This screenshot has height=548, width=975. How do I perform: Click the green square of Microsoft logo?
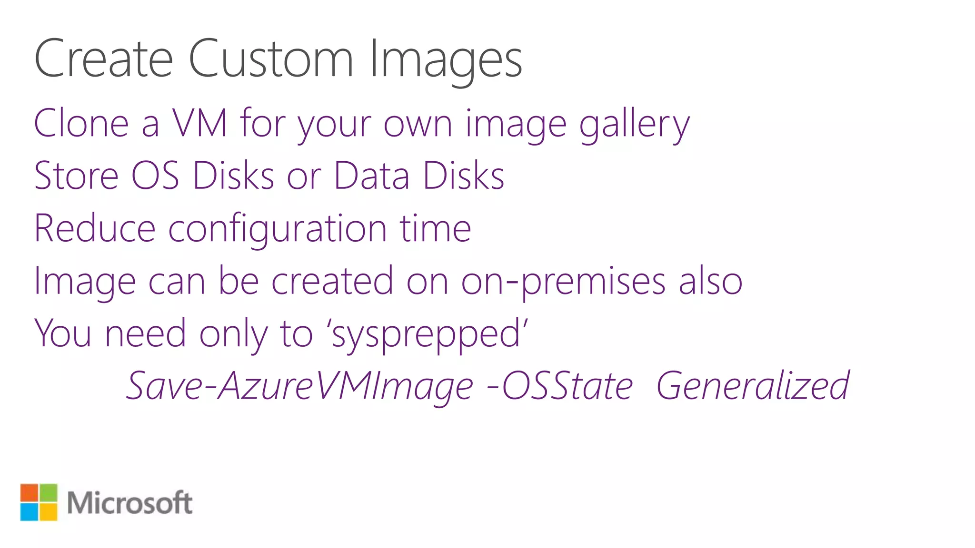coord(48,492)
